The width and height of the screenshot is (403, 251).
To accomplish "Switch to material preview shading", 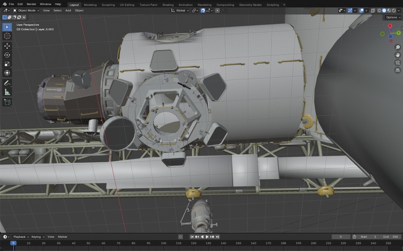I will pos(389,10).
